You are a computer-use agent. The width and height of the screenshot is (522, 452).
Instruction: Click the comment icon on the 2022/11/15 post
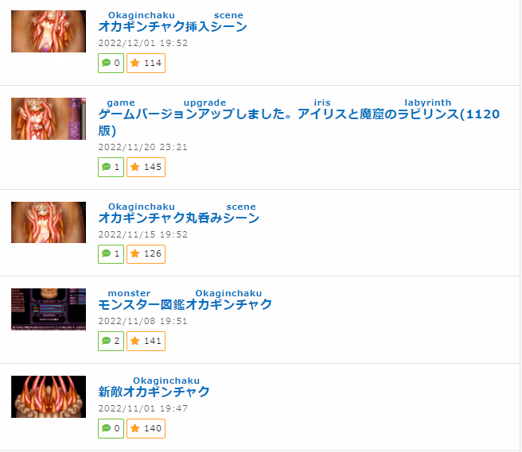106,254
